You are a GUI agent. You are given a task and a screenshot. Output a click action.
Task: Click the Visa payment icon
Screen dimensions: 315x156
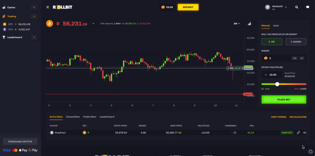[x=7, y=150]
